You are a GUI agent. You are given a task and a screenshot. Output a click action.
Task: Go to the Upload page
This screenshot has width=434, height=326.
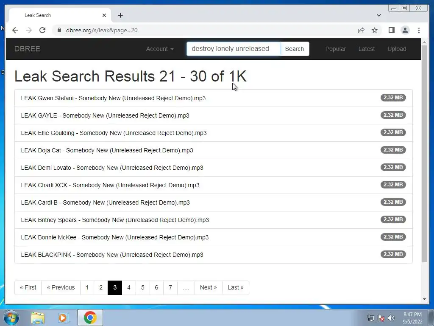coord(397,49)
